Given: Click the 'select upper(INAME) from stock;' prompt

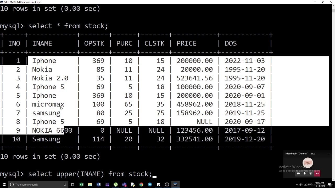Looking at the screenshot, I should point(90,174).
